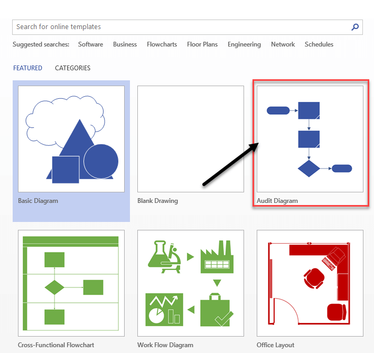Viewport: 374px width, 353px height.
Task: Select Cross-Functional Flowchart template thumbnail
Action: pyautogui.click(x=71, y=283)
